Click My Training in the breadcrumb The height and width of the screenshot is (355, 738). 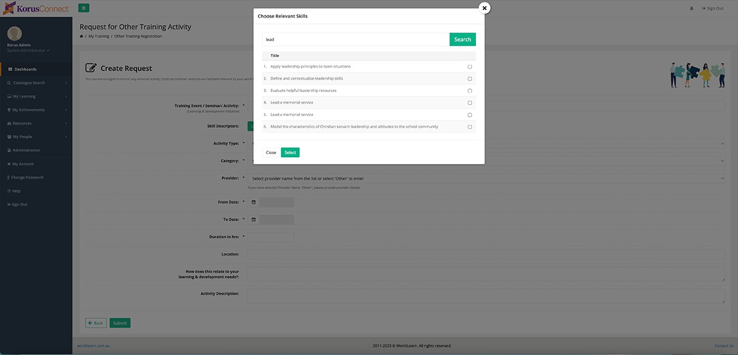click(x=98, y=36)
